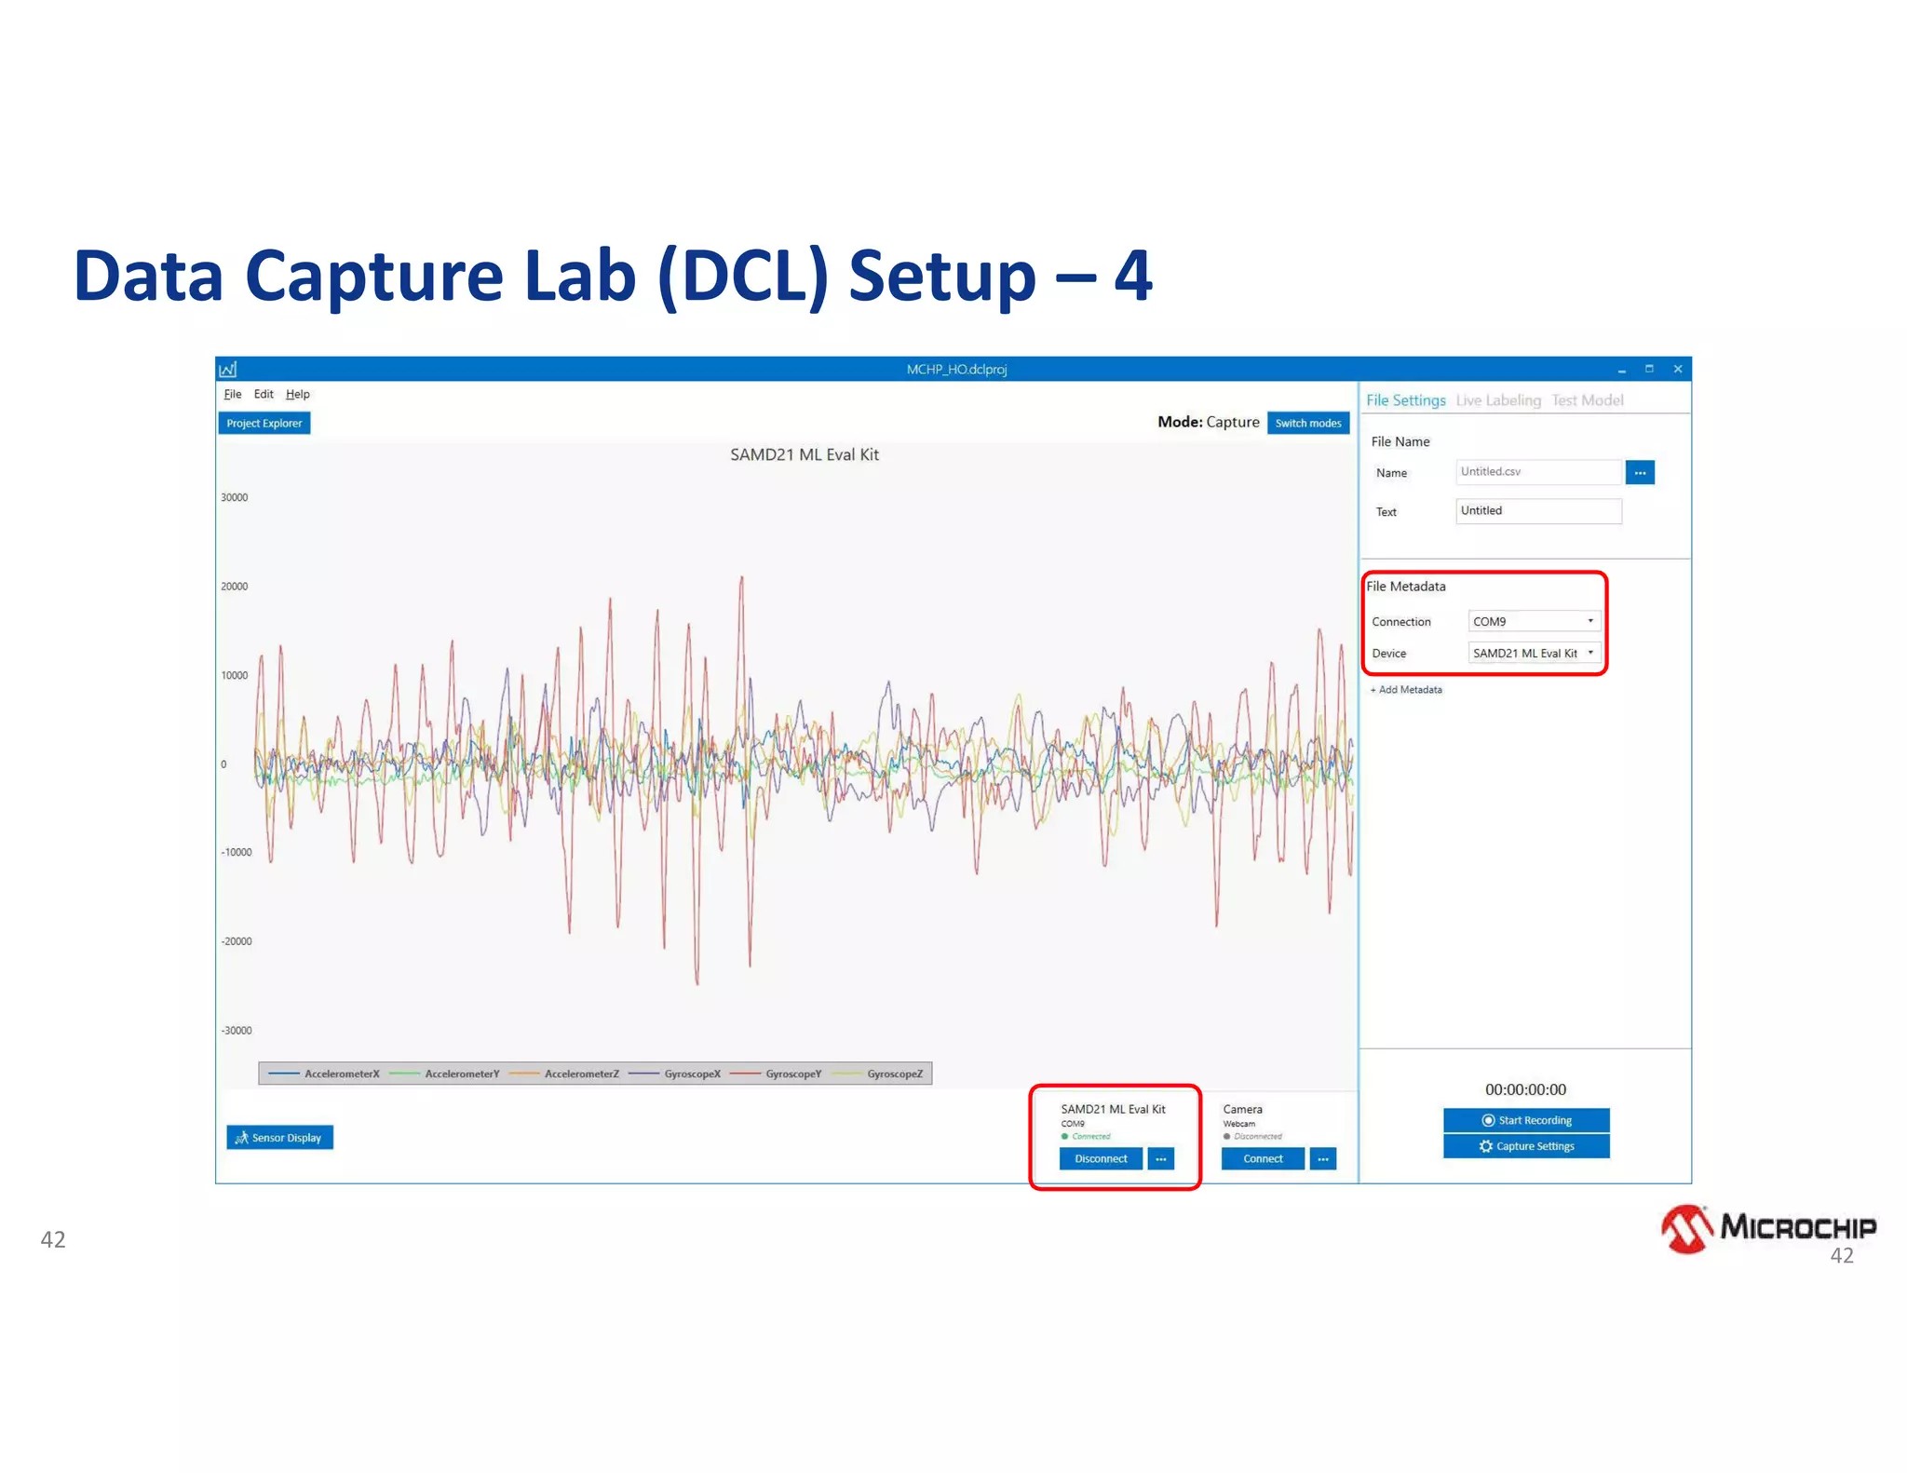Open the File menu
Image resolution: width=1907 pixels, height=1473 pixels.
coord(233,395)
